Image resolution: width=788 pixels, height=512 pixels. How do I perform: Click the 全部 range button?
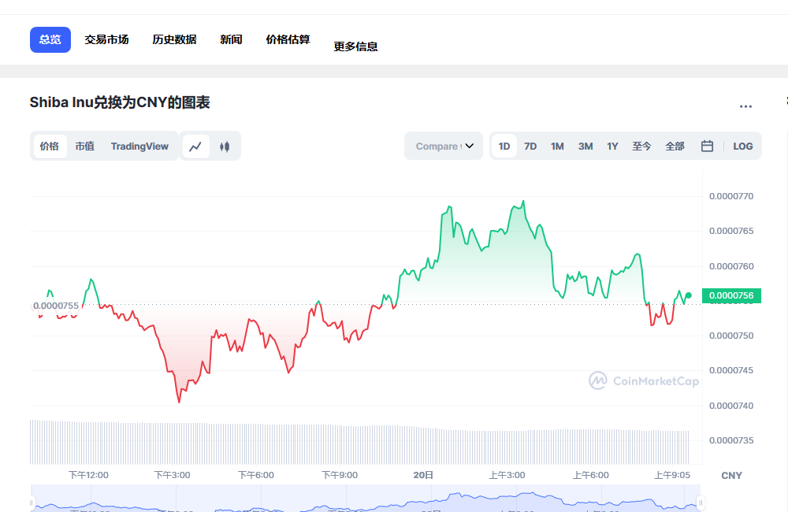[675, 146]
